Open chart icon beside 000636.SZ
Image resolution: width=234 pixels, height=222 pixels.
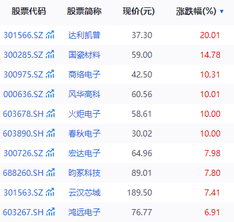50,93
